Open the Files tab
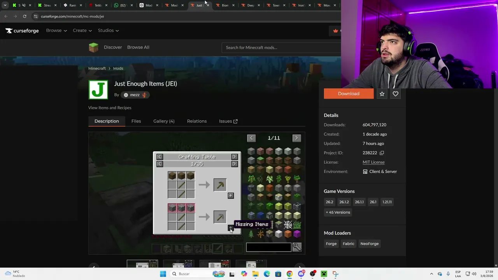The image size is (498, 280). [x=136, y=121]
